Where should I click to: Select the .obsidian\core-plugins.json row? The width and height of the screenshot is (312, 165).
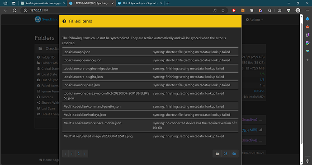click(x=150, y=77)
